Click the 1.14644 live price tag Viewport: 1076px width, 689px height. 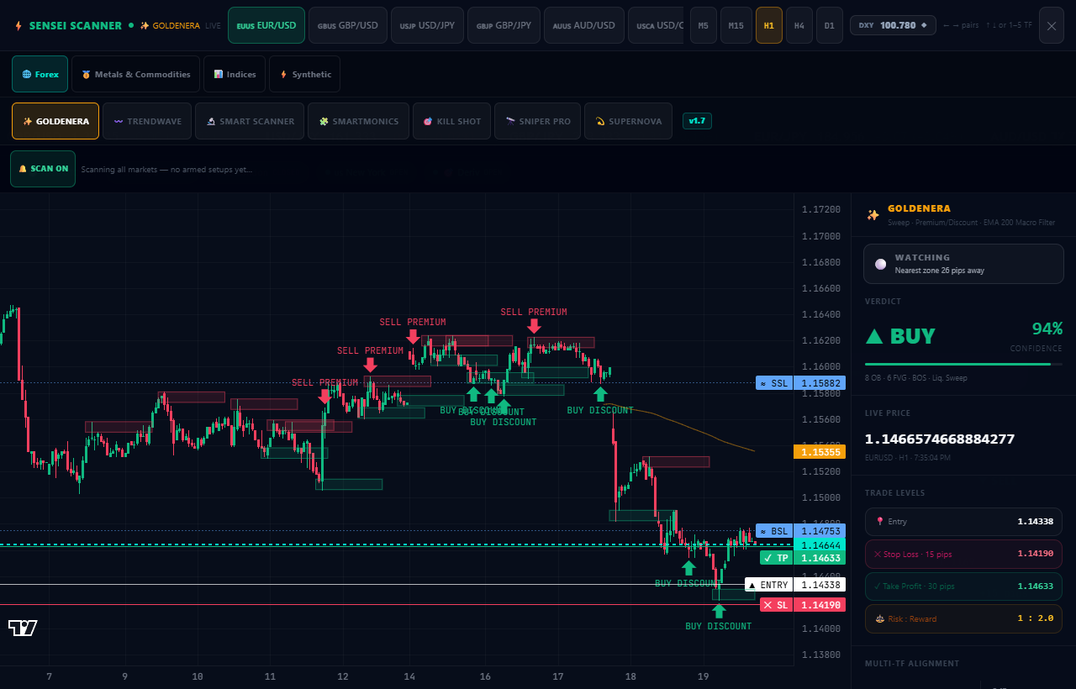pyautogui.click(x=820, y=545)
